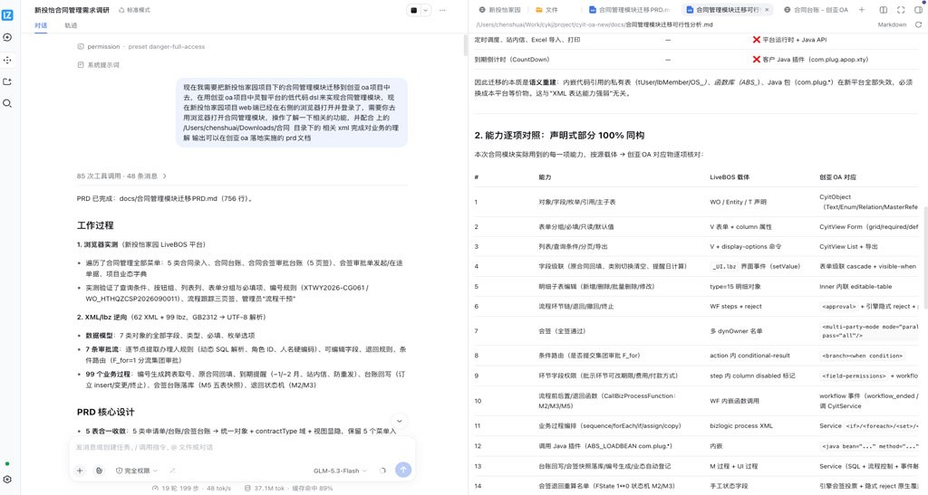Open new session icon in left sidebar
The width and height of the screenshot is (928, 495).
pos(7,37)
